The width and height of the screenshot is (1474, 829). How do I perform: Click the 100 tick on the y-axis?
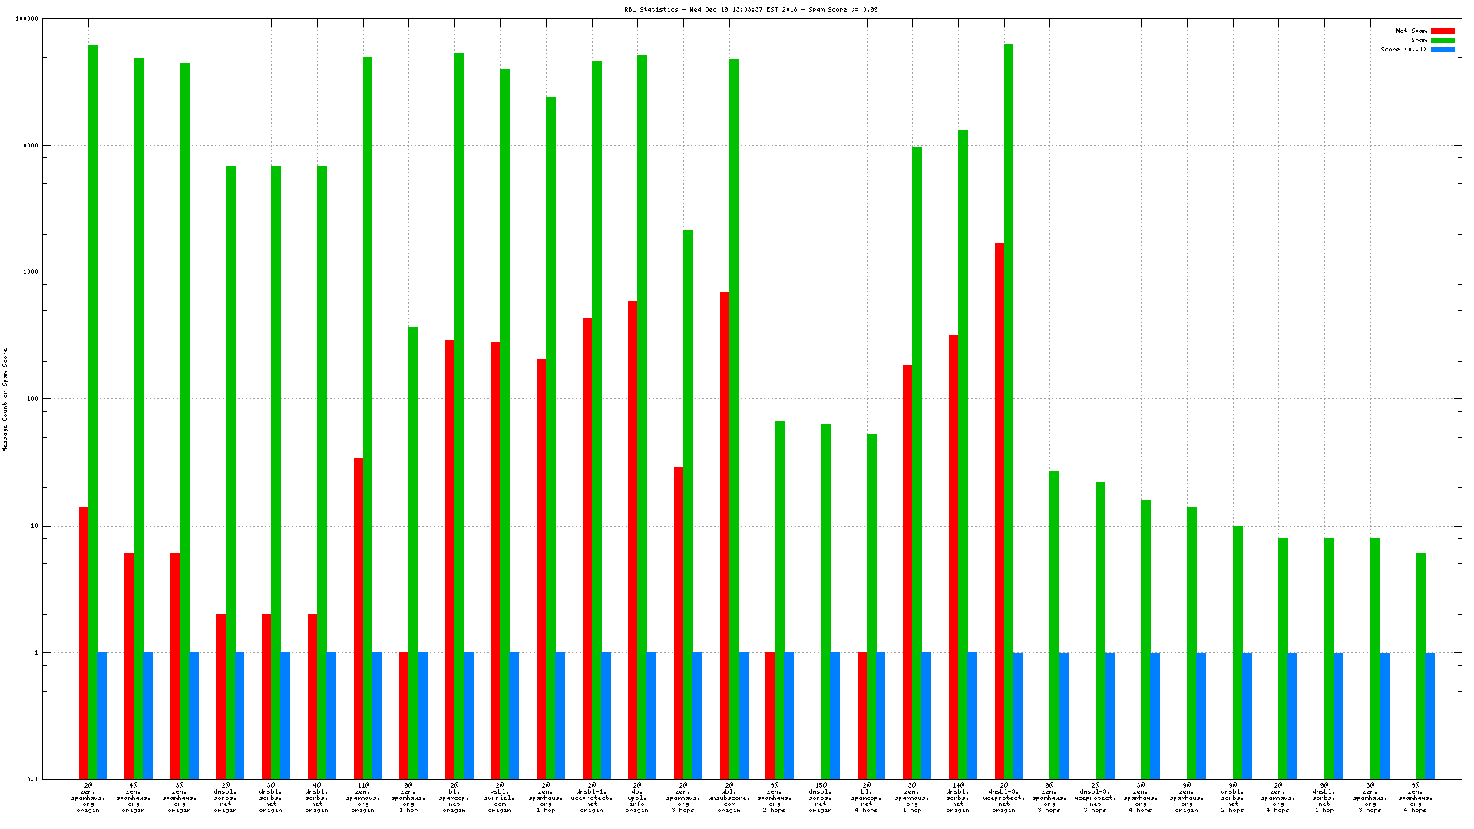pyautogui.click(x=33, y=399)
